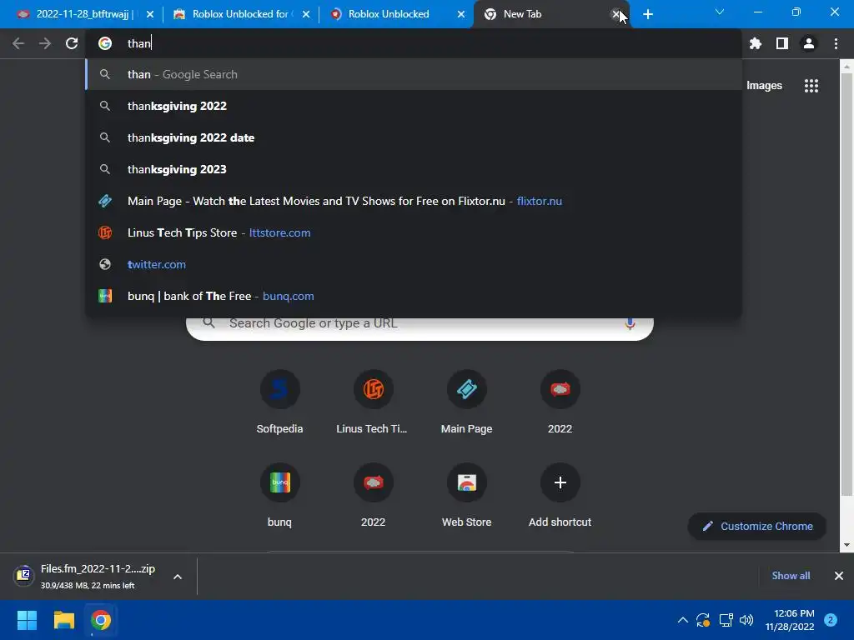
Task: Click the Images link
Action: pyautogui.click(x=764, y=86)
